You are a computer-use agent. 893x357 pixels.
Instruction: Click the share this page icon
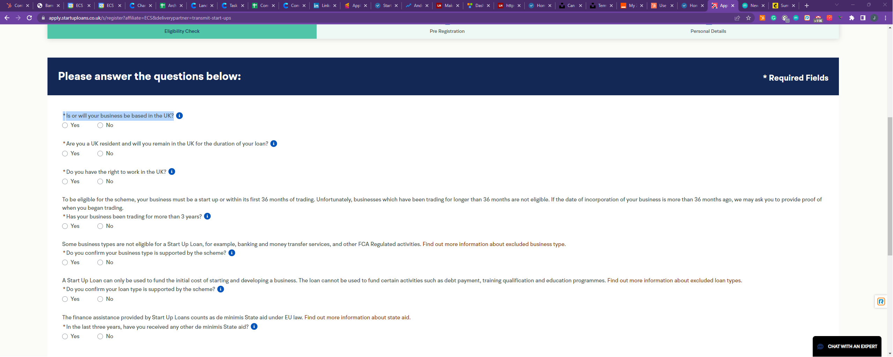[737, 18]
